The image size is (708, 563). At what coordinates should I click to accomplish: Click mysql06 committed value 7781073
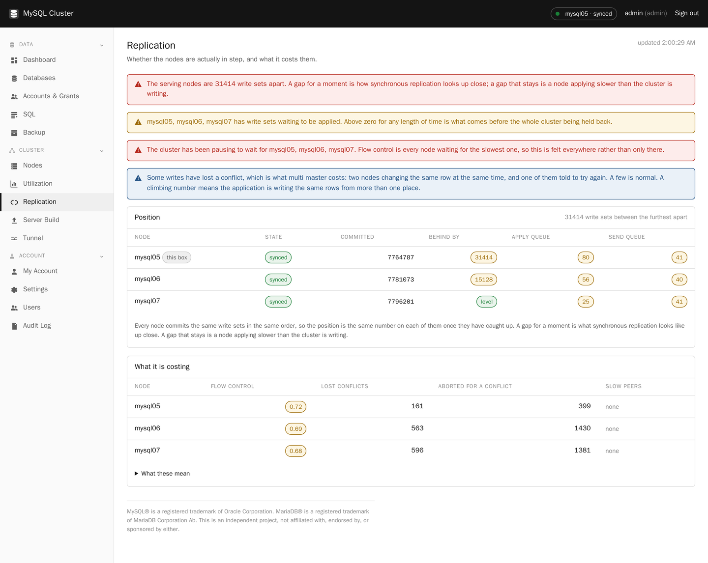pos(401,280)
